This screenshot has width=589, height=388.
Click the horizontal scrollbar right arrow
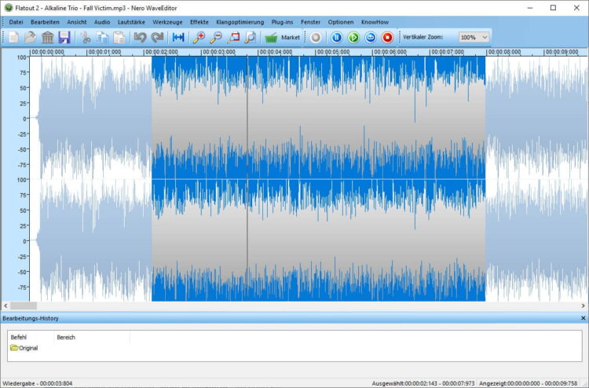[x=583, y=306]
